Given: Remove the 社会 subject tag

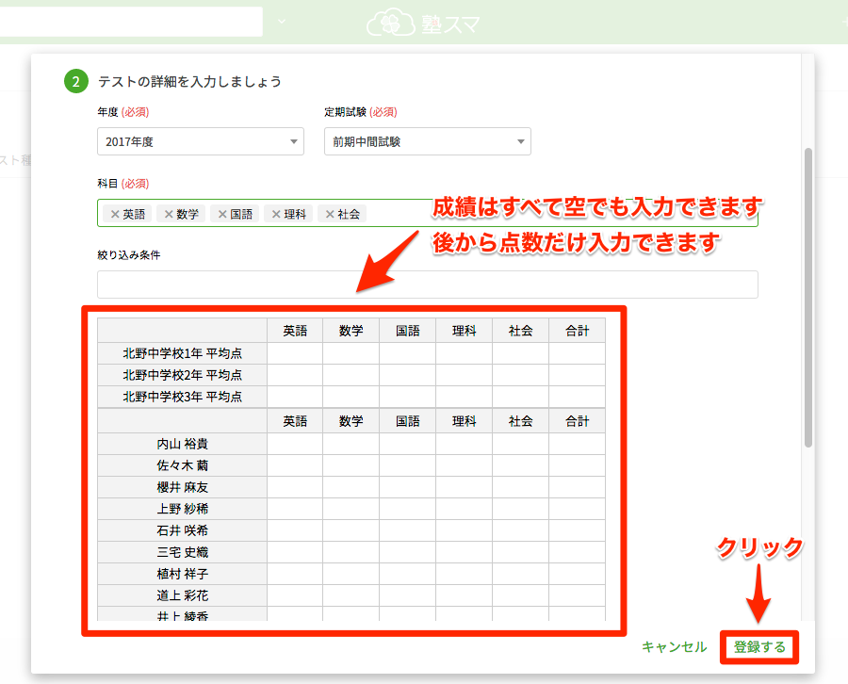Looking at the screenshot, I should [330, 215].
